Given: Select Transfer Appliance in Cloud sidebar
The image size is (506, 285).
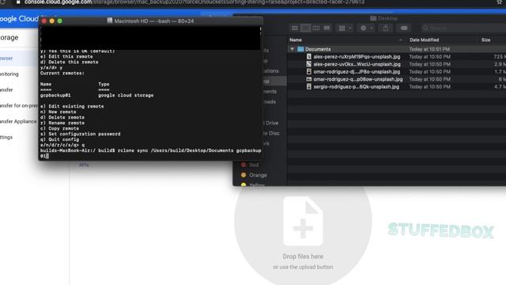Looking at the screenshot, I should (18, 121).
